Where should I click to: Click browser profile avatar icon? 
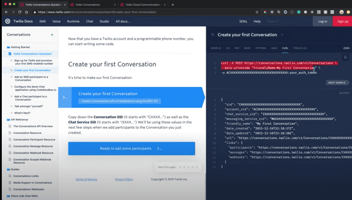tap(341, 12)
